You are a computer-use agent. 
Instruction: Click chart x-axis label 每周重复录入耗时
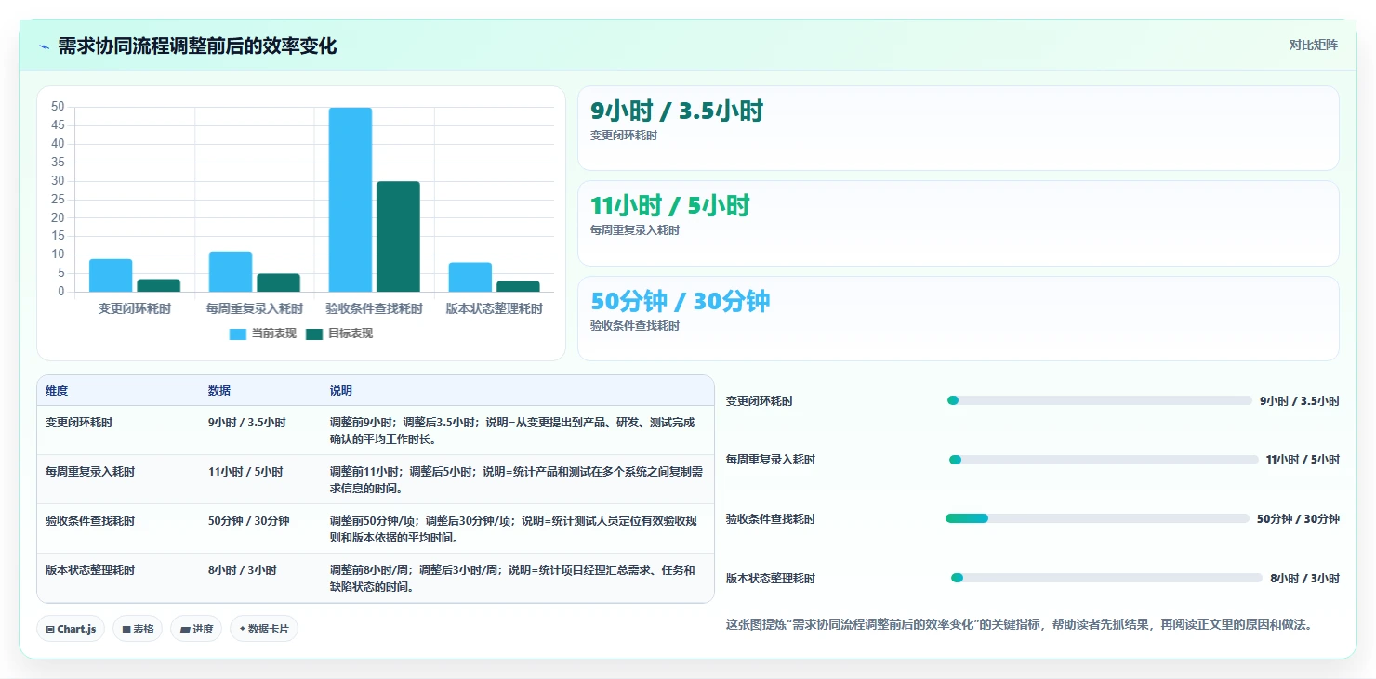[255, 309]
